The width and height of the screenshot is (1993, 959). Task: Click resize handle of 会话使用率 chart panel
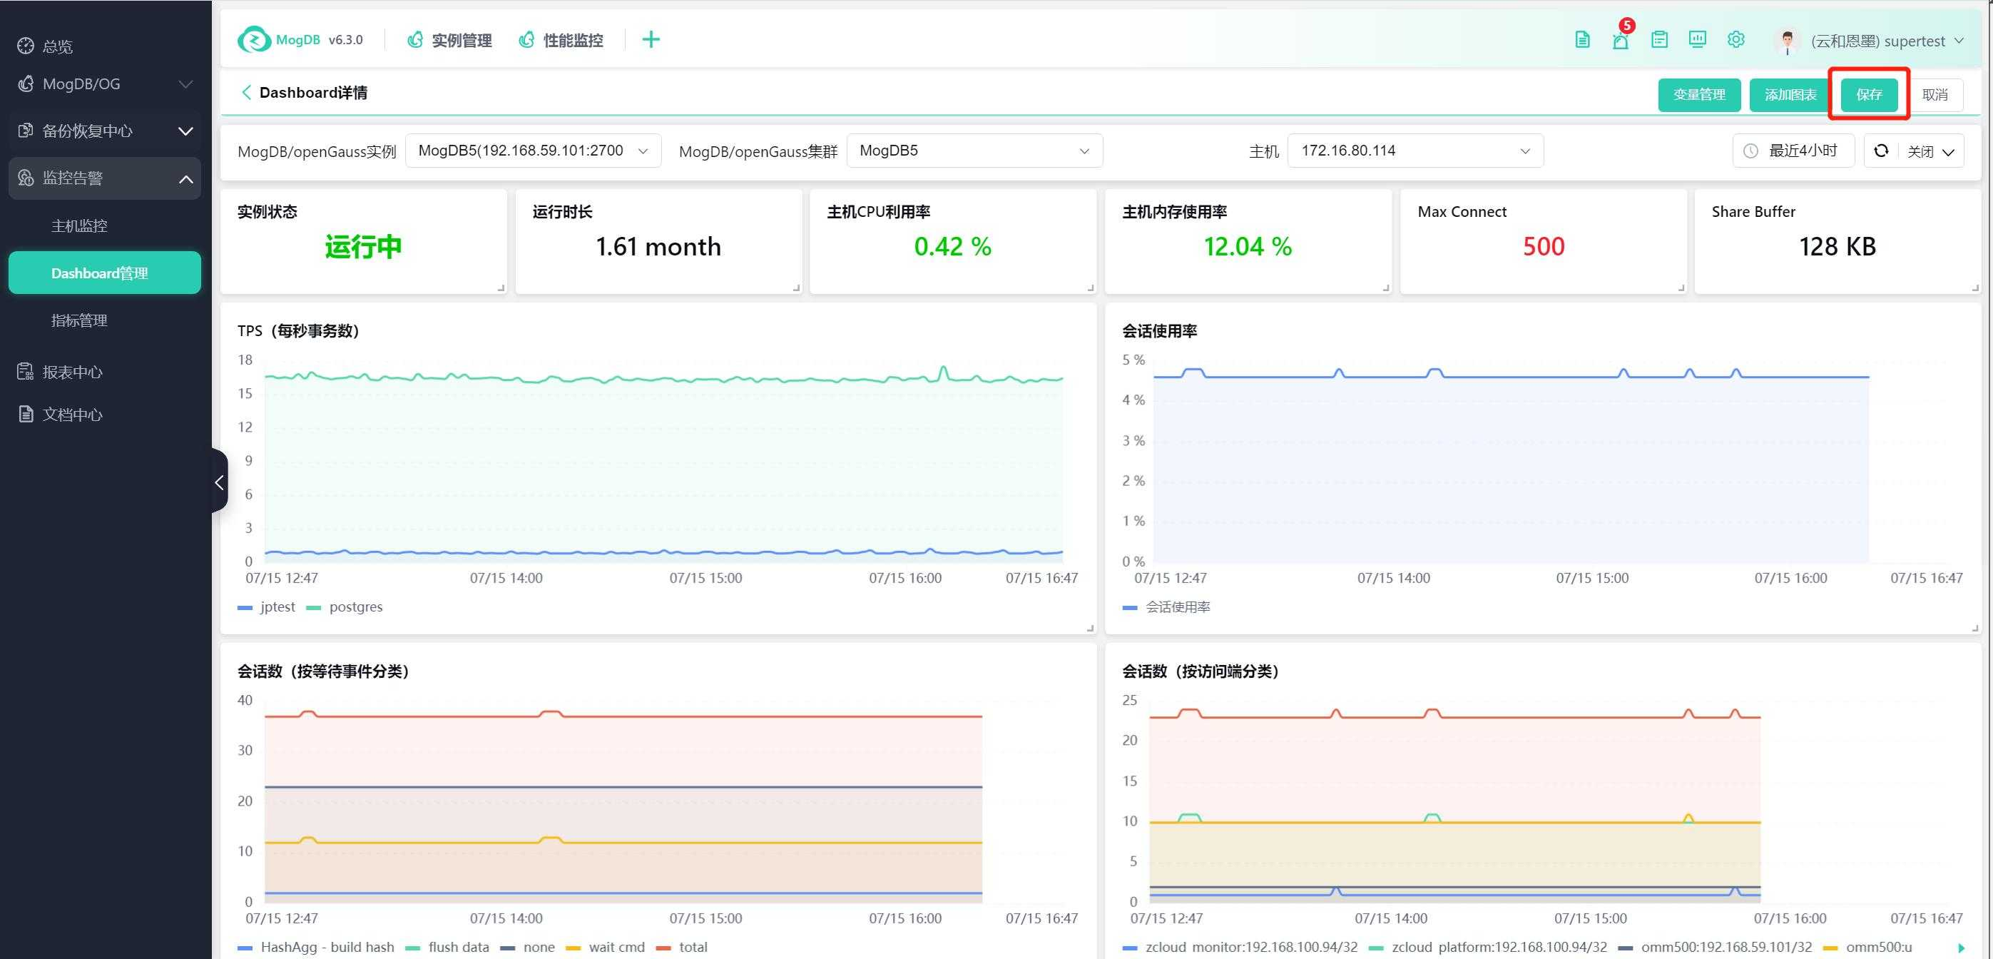pos(1975,628)
